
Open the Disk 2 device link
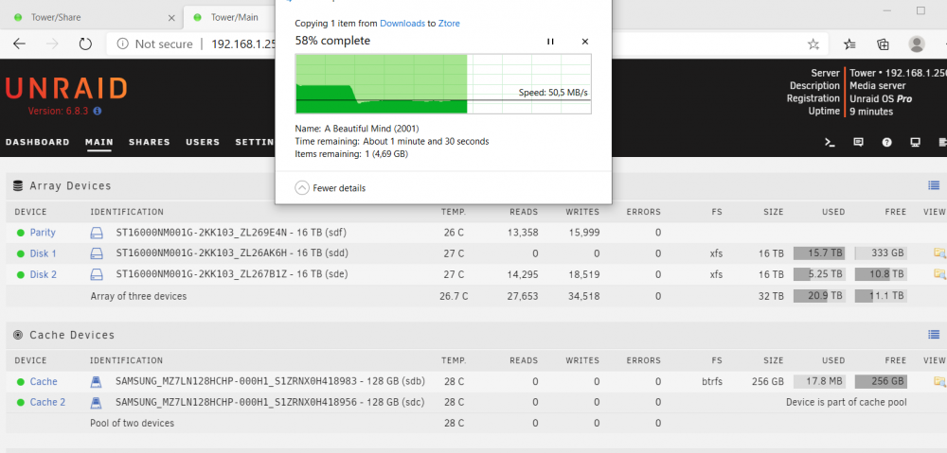tap(44, 274)
